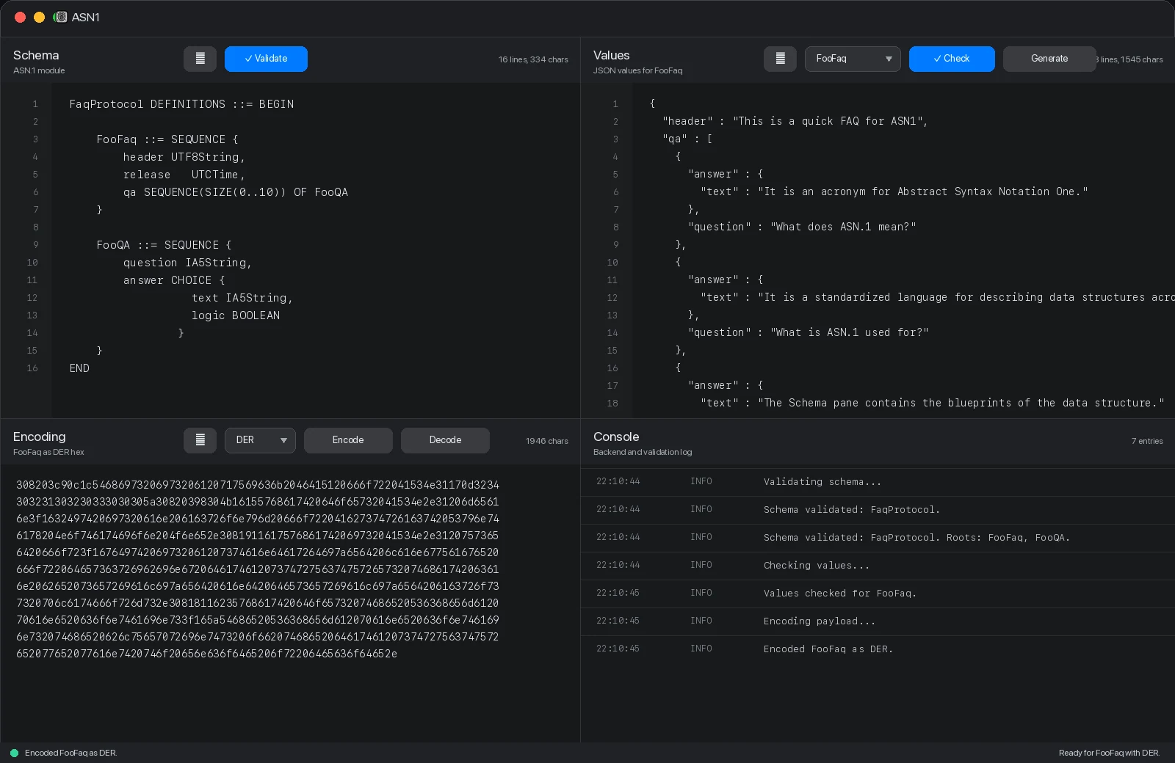1175x763 pixels.
Task: Validate the ASN.1 schema
Action: 266,59
